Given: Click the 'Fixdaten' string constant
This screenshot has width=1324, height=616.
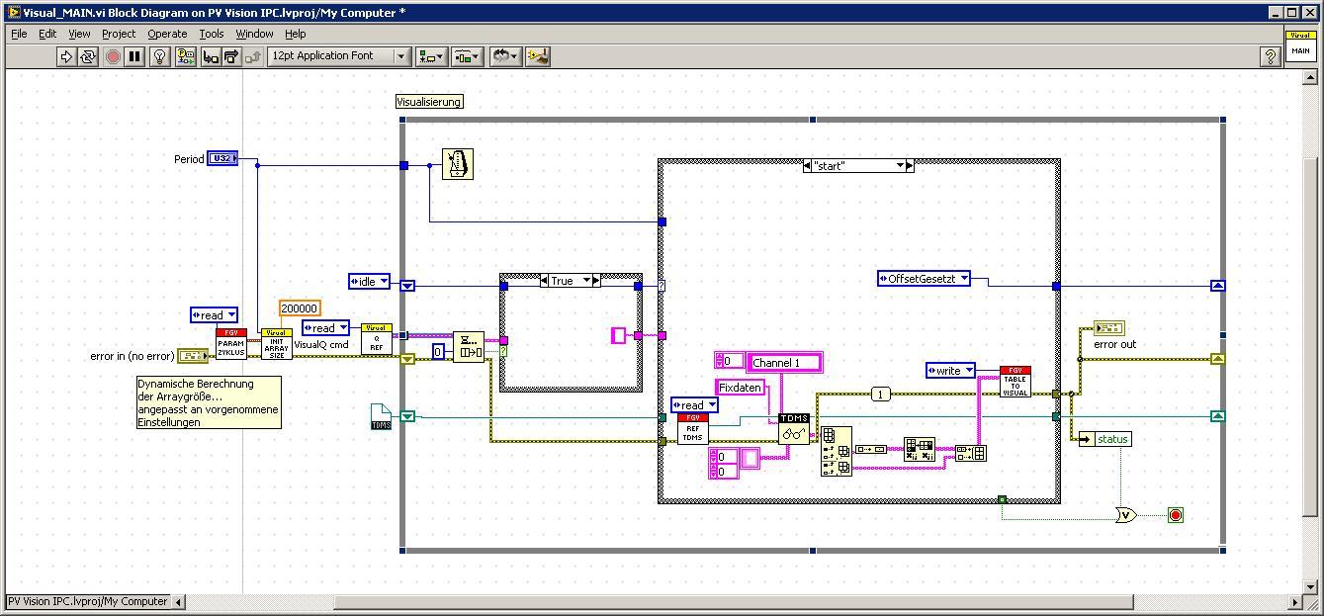Looking at the screenshot, I should pos(741,388).
